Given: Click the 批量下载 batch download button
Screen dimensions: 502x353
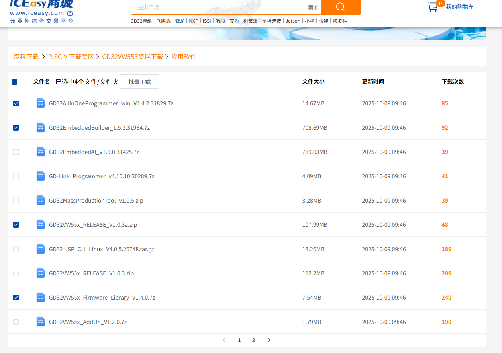Looking at the screenshot, I should pyautogui.click(x=139, y=82).
